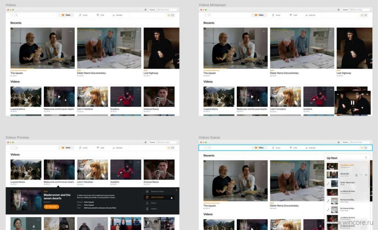Expand the miniplayer using its top-left arrow
The image size is (378, 230).
coord(338,94)
